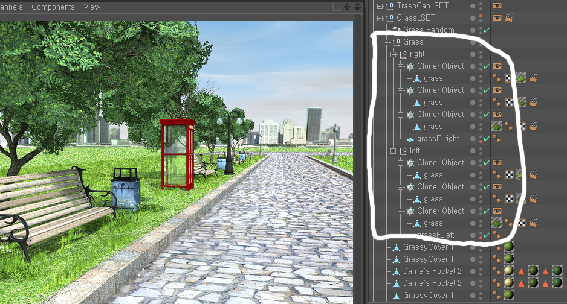Expand the TrashCan_SET null
Image resolution: width=567 pixels, height=304 pixels.
click(380, 6)
